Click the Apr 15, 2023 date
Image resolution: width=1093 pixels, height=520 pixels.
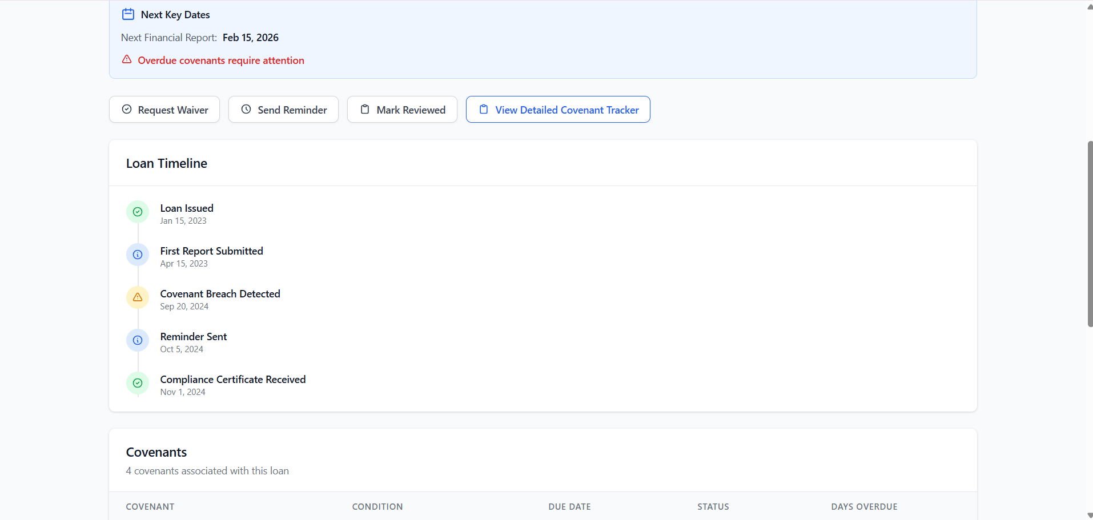coord(184,264)
